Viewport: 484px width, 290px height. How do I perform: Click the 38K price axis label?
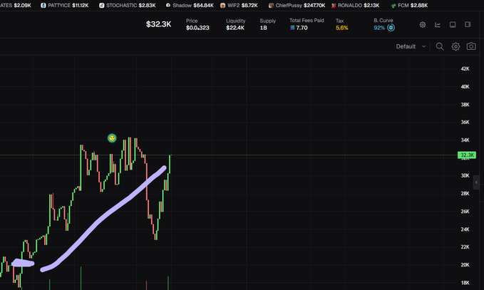[x=465, y=105]
